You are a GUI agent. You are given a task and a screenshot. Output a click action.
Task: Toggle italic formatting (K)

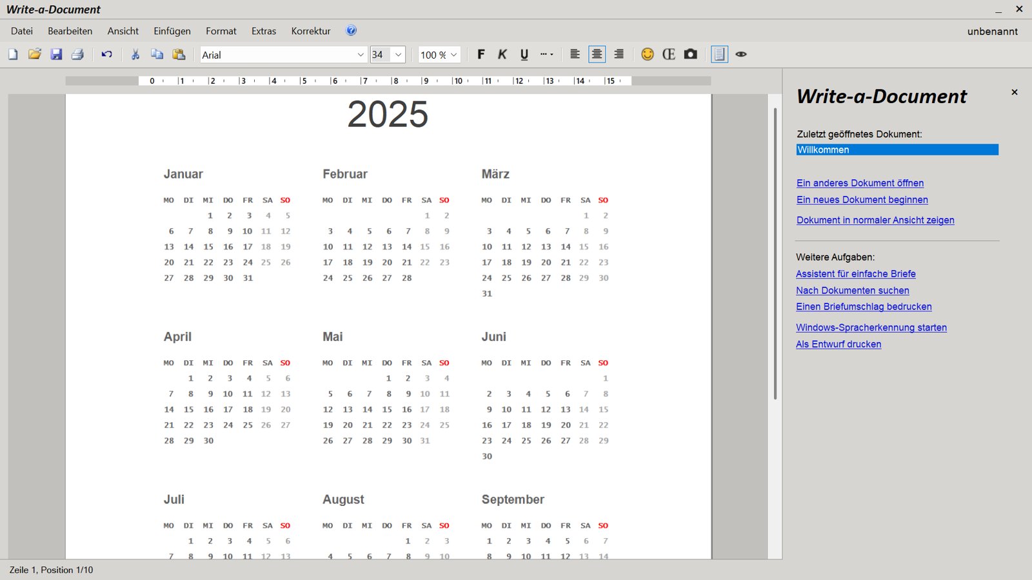point(502,55)
